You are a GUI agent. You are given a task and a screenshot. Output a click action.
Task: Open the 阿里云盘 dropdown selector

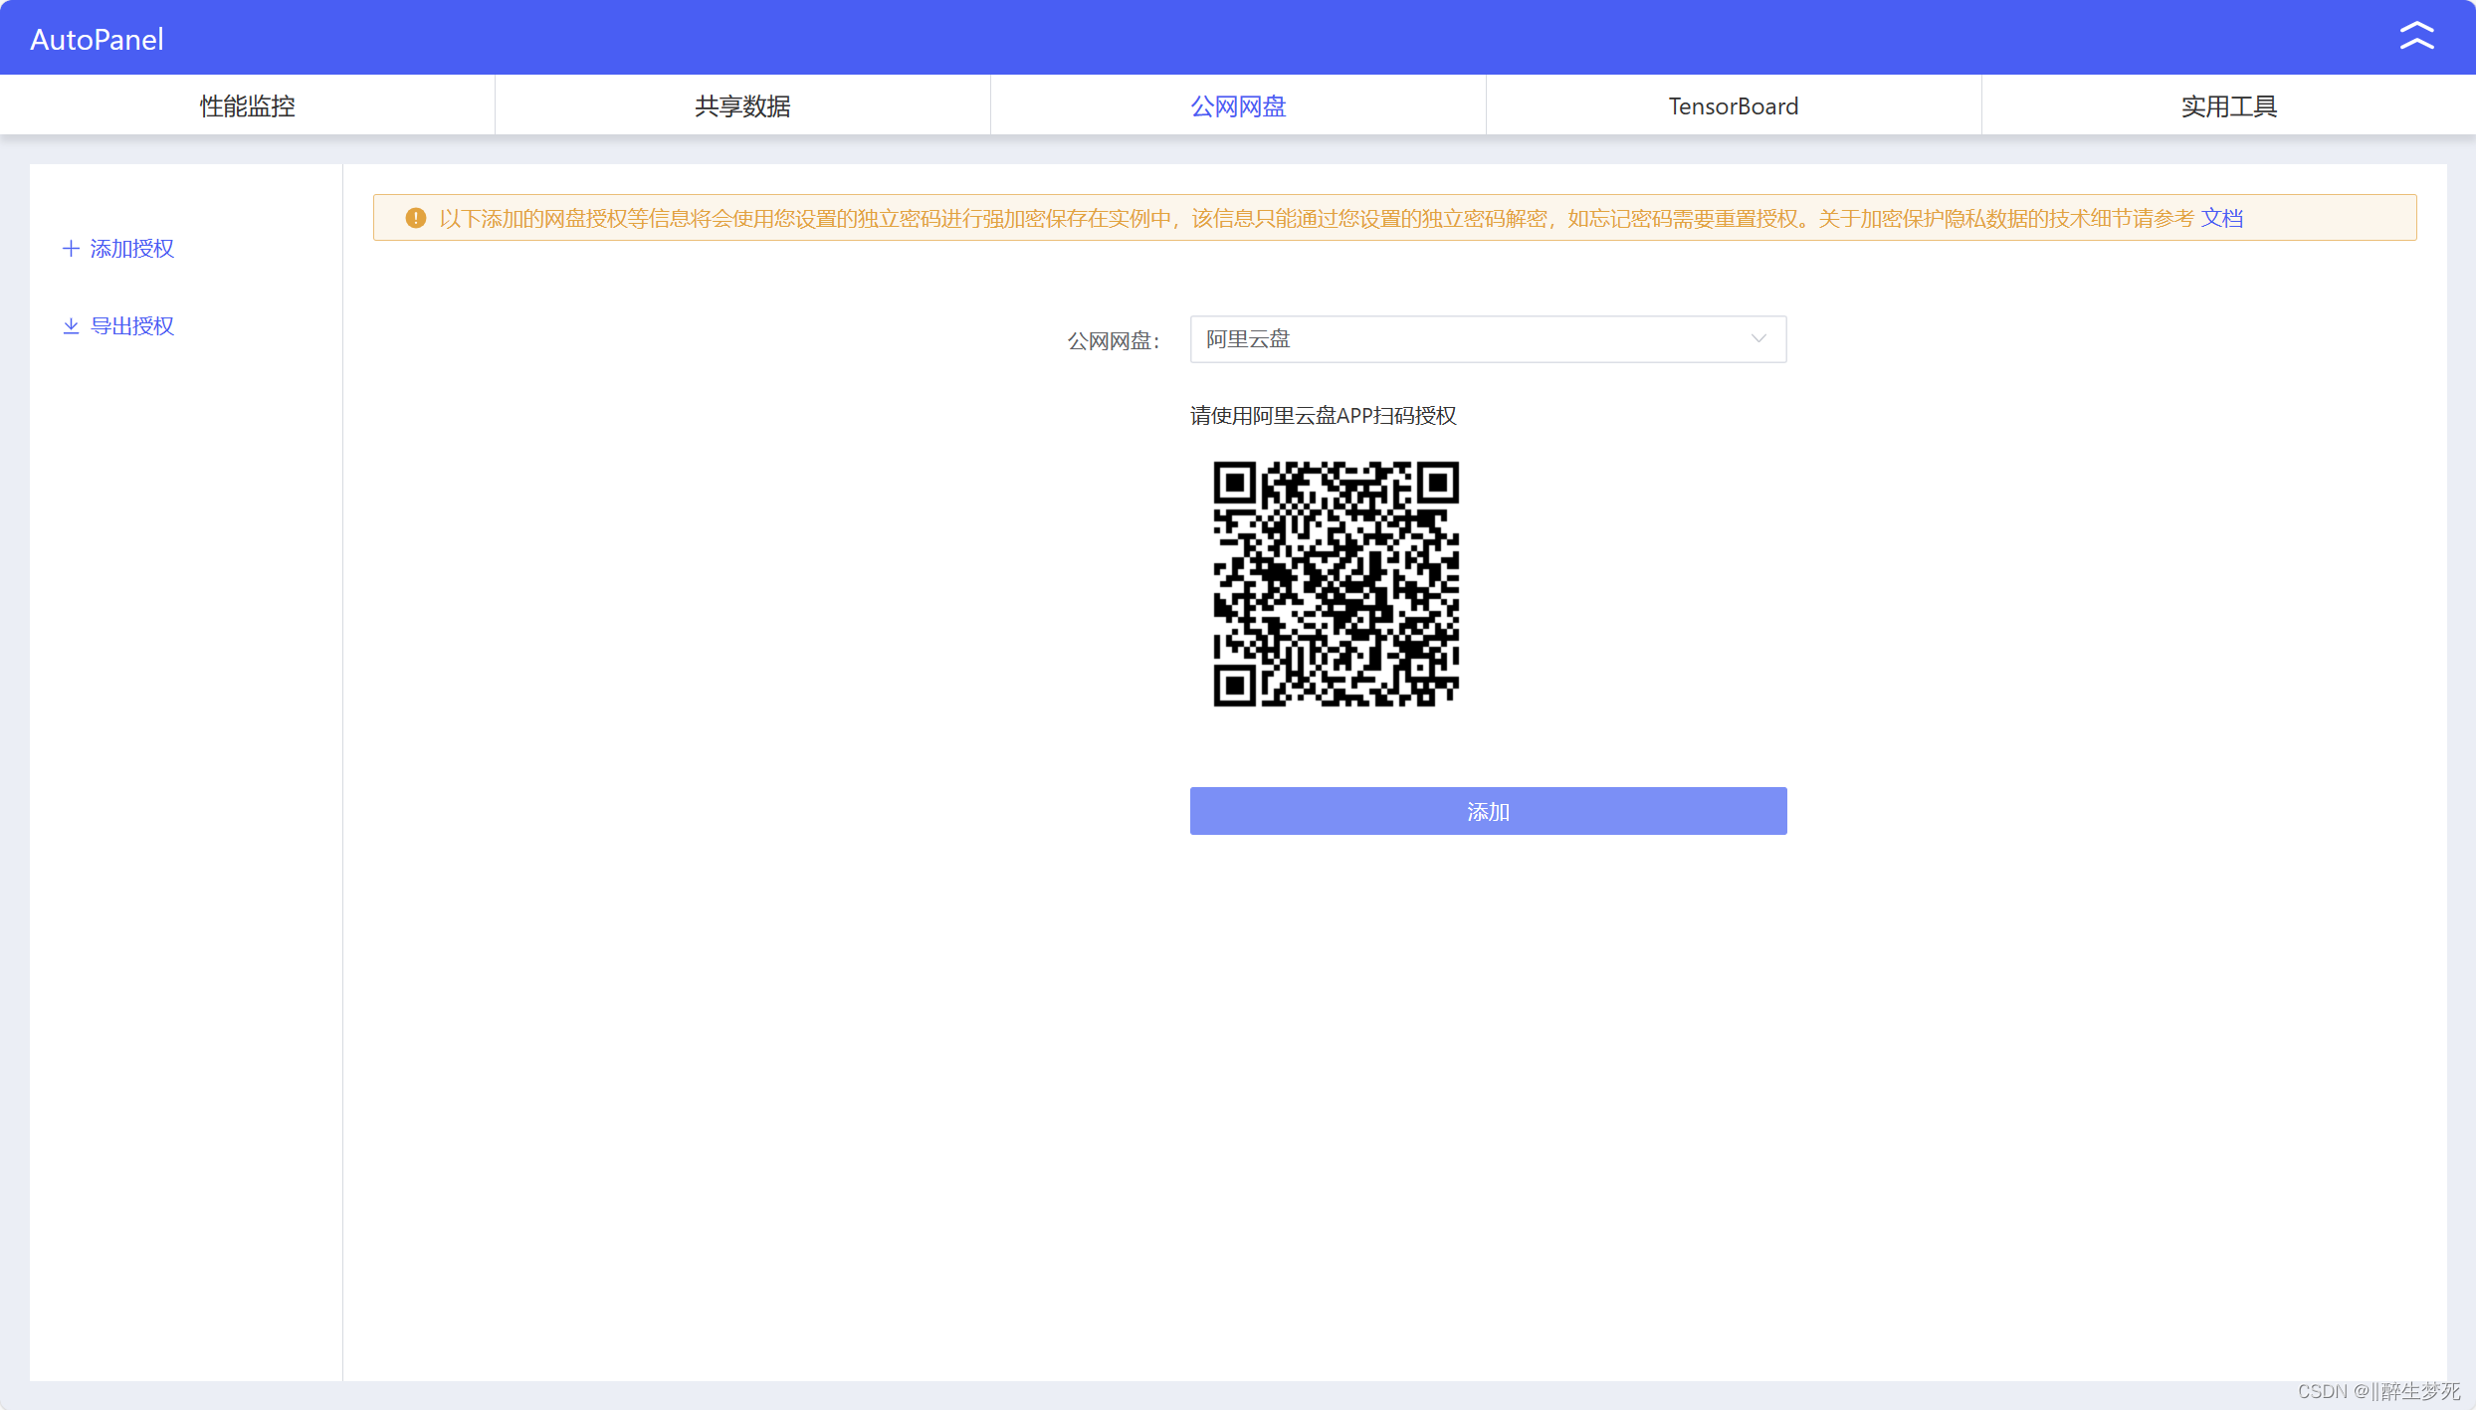pos(1488,339)
